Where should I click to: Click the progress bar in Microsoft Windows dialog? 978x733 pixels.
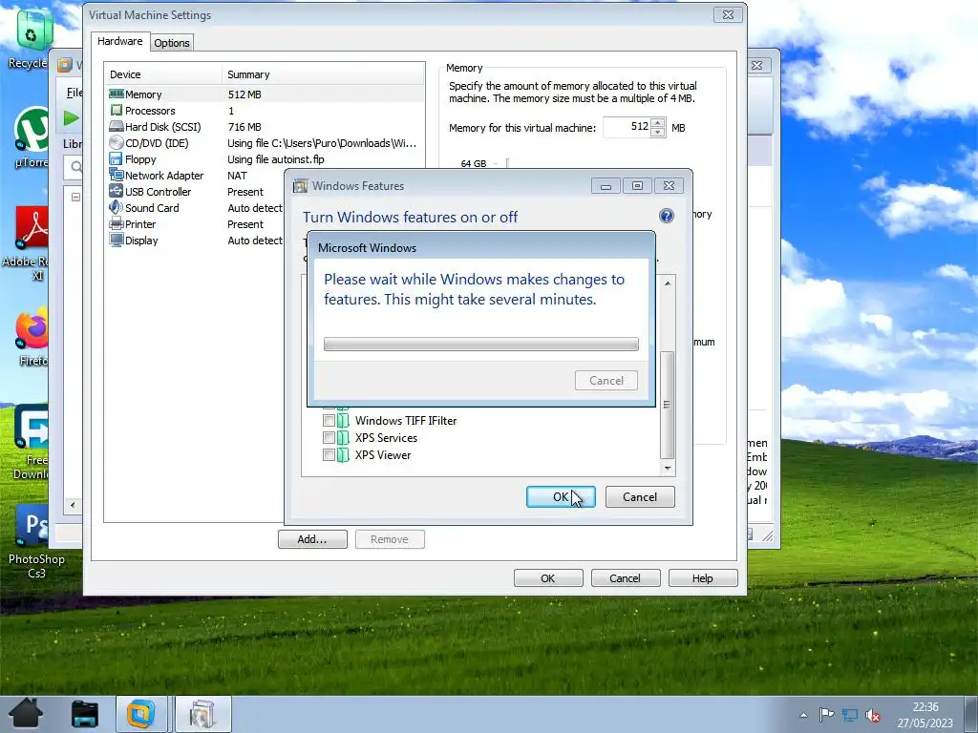pos(481,344)
